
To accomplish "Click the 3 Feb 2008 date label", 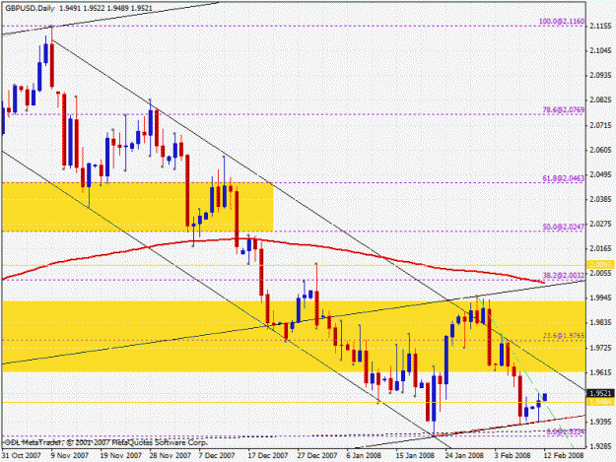I will click(513, 456).
